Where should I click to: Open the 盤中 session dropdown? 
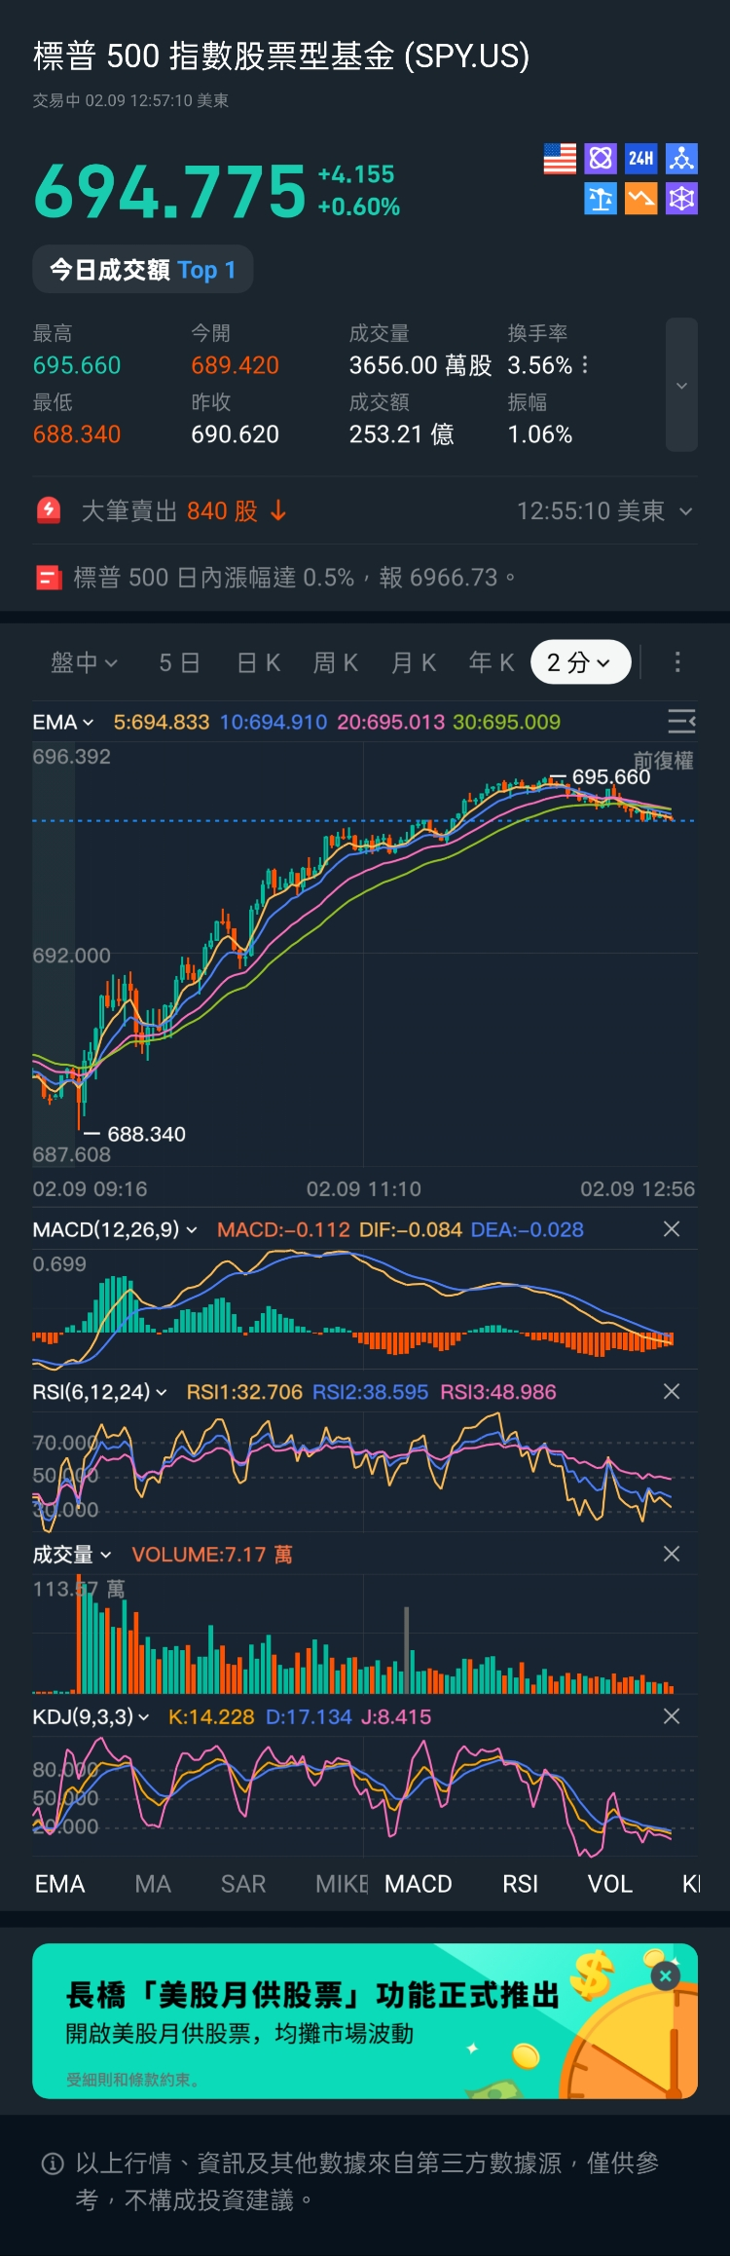pos(84,662)
